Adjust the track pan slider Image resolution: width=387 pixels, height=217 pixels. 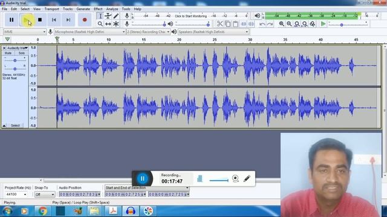(x=15, y=69)
